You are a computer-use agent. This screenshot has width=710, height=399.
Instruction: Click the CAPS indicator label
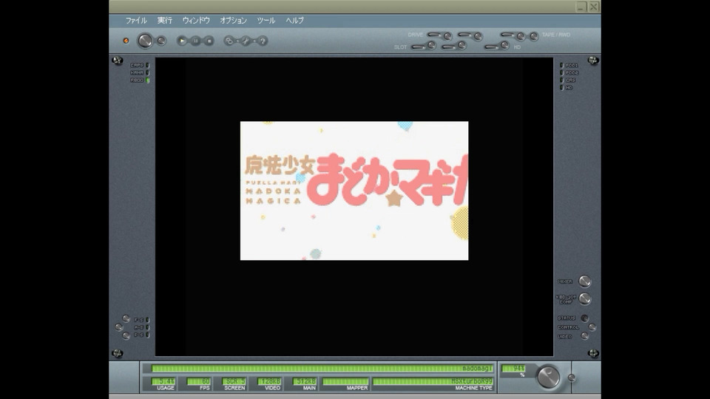coord(137,65)
